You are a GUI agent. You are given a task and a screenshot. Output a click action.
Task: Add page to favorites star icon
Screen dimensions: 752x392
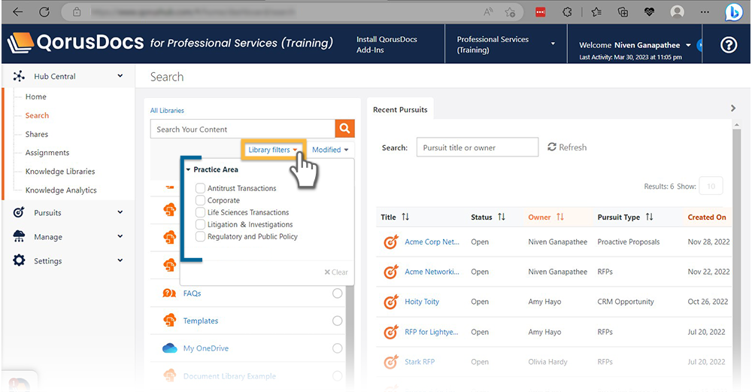pyautogui.click(x=510, y=12)
